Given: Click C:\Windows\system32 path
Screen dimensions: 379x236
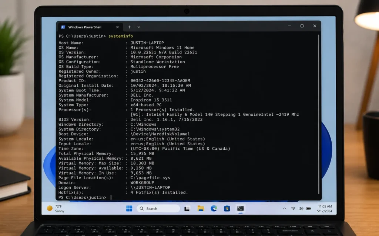Looking at the screenshot, I should pos(155,129).
